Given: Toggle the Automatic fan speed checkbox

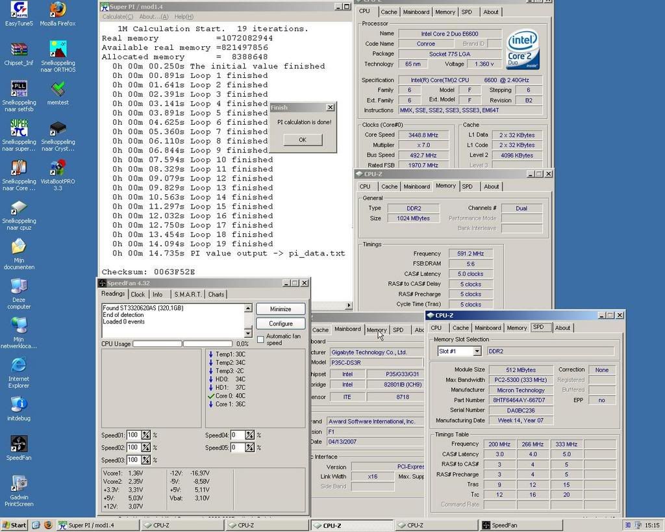Looking at the screenshot, I should (261, 339).
